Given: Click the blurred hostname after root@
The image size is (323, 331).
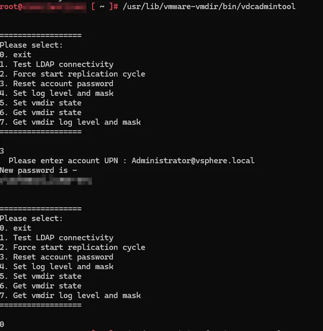Looking at the screenshot, I should tap(54, 7).
